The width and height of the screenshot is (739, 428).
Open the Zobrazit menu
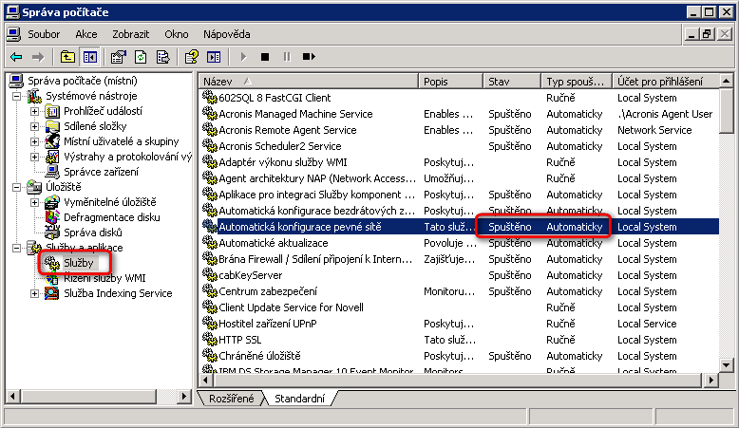tap(130, 34)
